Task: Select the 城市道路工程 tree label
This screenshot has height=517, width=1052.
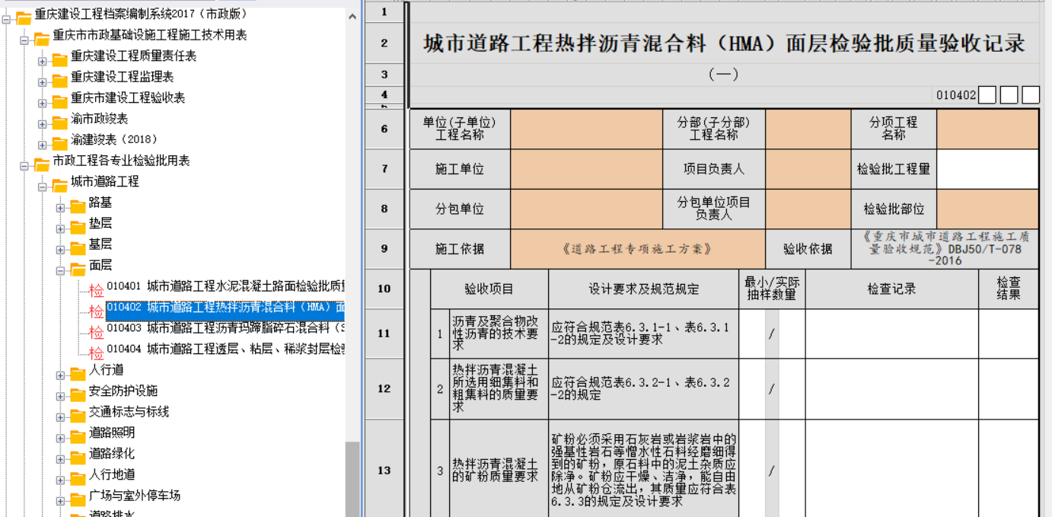Action: pyautogui.click(x=105, y=181)
